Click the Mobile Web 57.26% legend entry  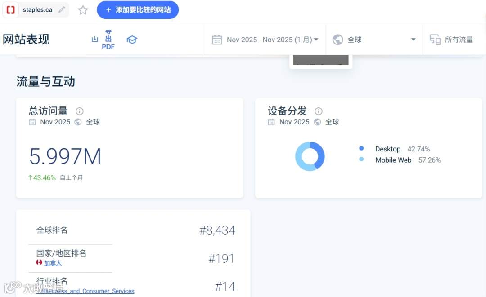coord(408,160)
